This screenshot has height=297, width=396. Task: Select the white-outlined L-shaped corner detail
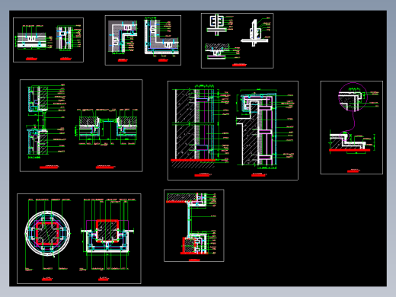point(161,37)
